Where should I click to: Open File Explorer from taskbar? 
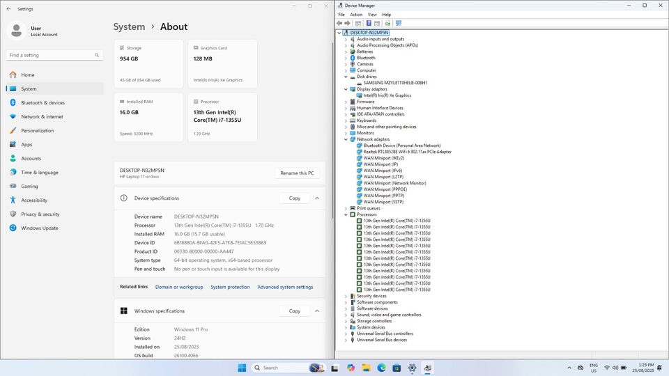(x=366, y=368)
